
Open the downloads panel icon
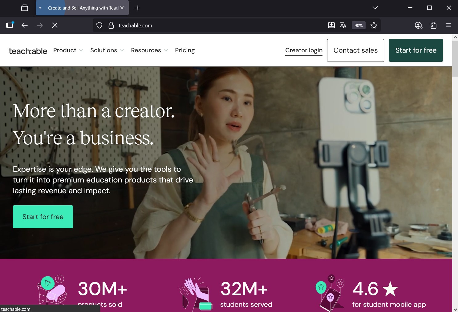point(331,25)
